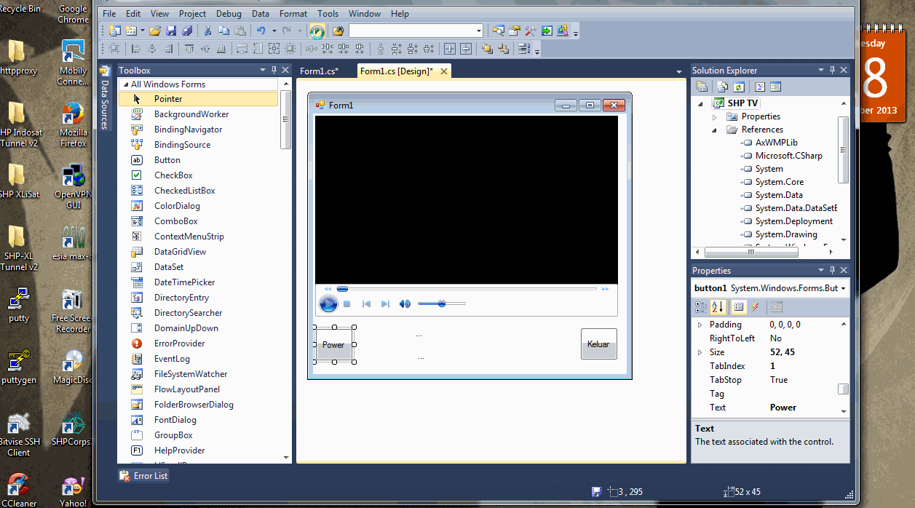
Task: Collapse the References node in Solution Explorer
Action: [714, 130]
